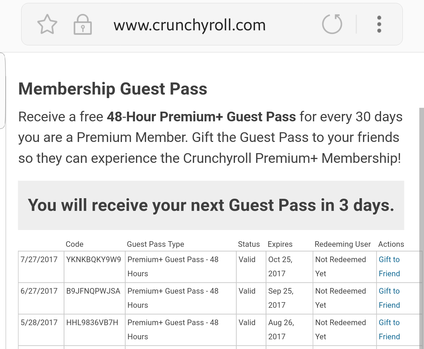Click the Expires column header
Image resolution: width=424 pixels, height=349 pixels.
280,244
